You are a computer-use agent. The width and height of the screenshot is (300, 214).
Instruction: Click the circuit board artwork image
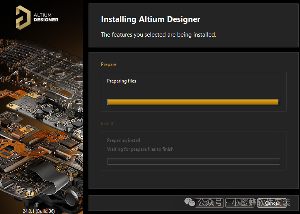(x=41, y=122)
